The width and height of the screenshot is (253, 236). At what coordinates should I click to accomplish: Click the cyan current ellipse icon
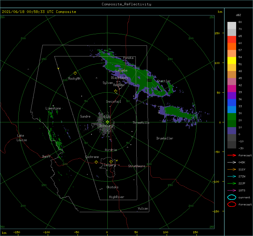232,197
